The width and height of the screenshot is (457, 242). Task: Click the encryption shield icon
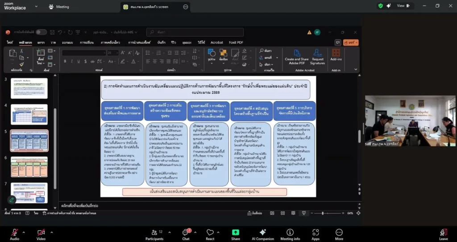pyautogui.click(x=380, y=6)
